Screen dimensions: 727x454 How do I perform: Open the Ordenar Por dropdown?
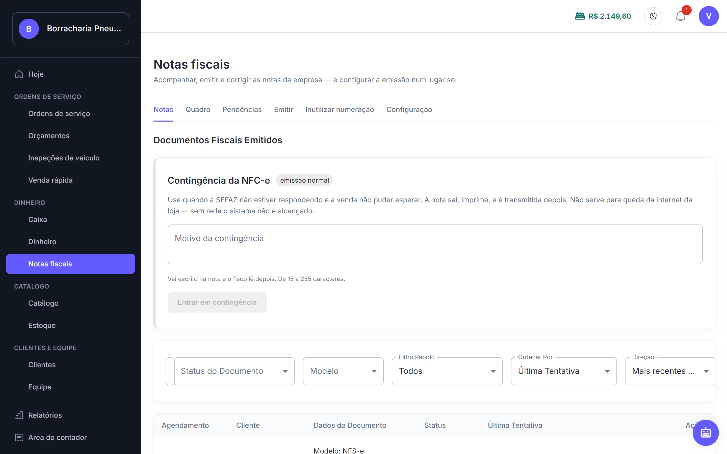[x=564, y=371]
